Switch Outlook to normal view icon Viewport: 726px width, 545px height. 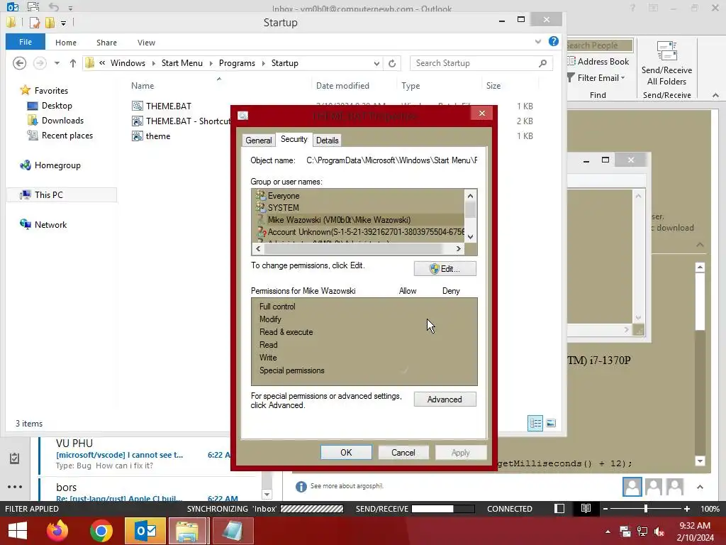pos(559,508)
